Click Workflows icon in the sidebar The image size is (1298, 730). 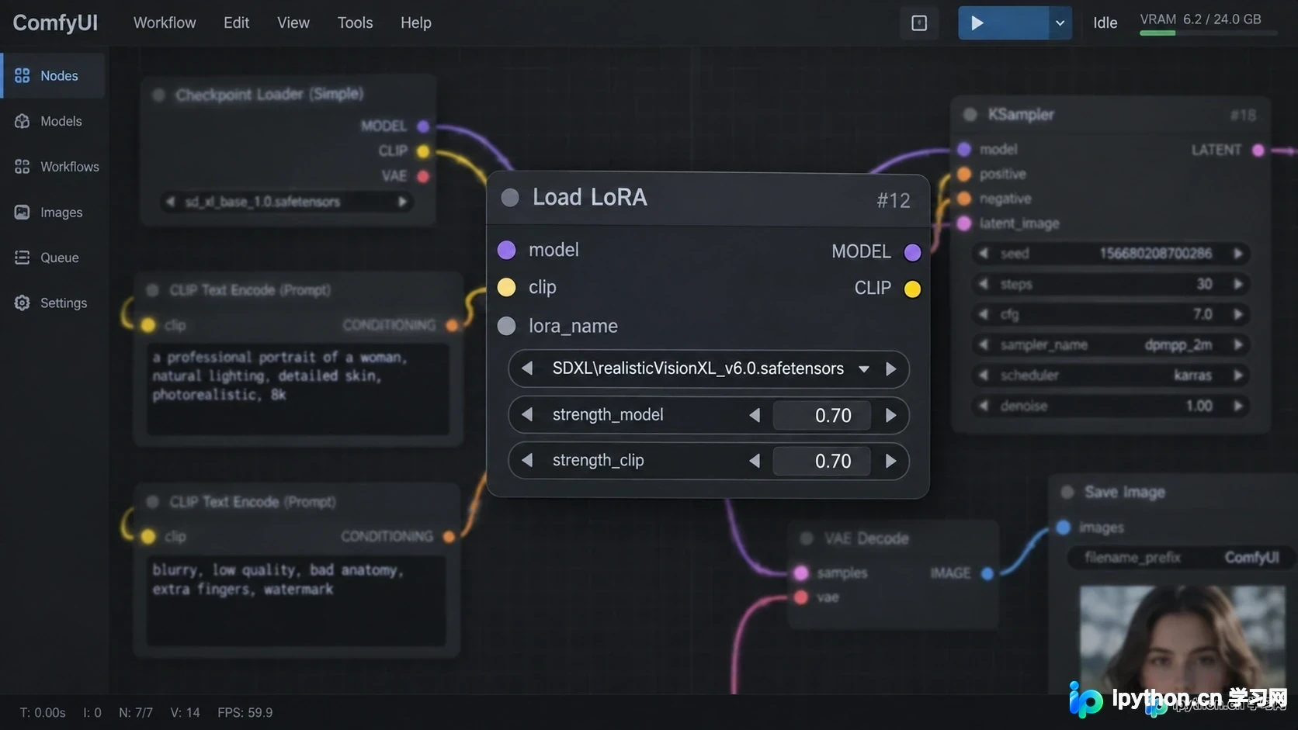pos(22,167)
